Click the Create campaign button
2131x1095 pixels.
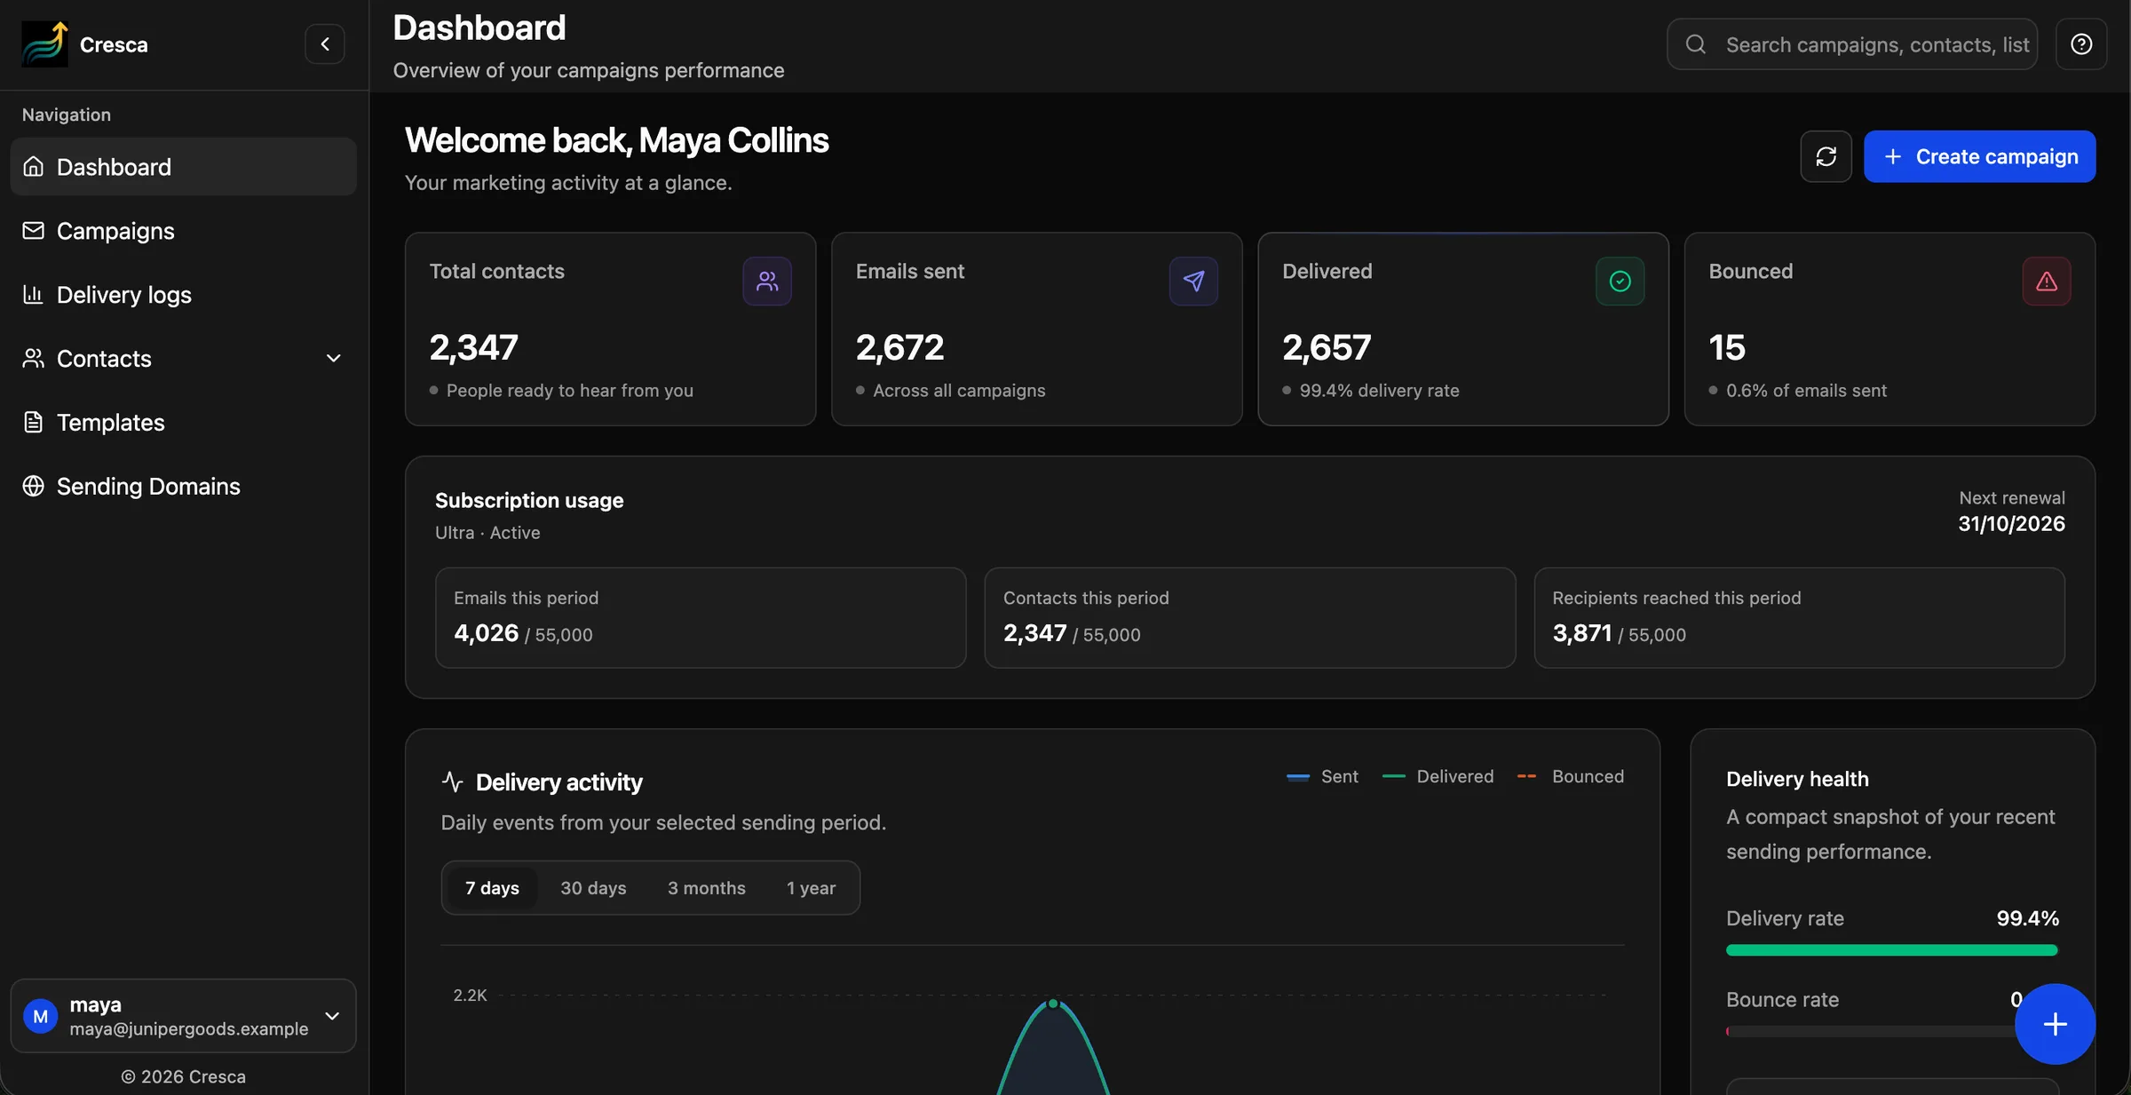pos(1979,156)
